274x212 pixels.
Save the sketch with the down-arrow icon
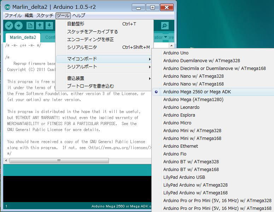click(x=49, y=26)
